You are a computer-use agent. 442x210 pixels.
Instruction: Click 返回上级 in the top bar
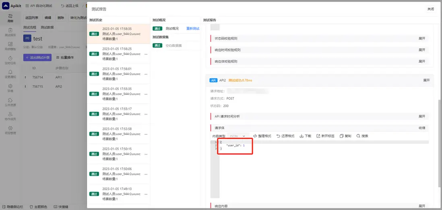pos(70,6)
